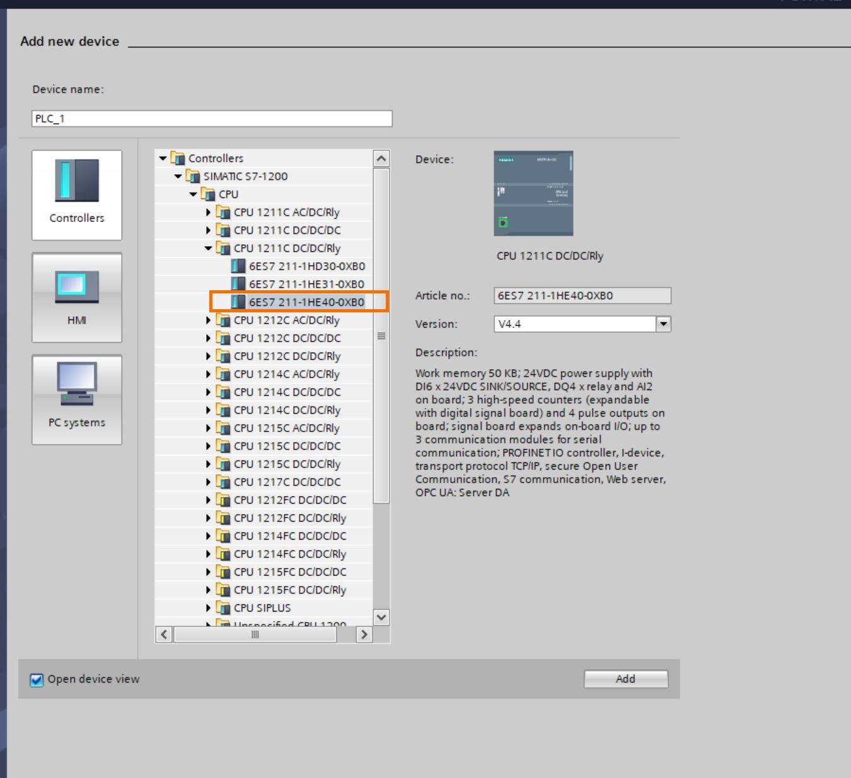The height and width of the screenshot is (778, 851).
Task: Select the PC systems category button
Action: [77, 400]
